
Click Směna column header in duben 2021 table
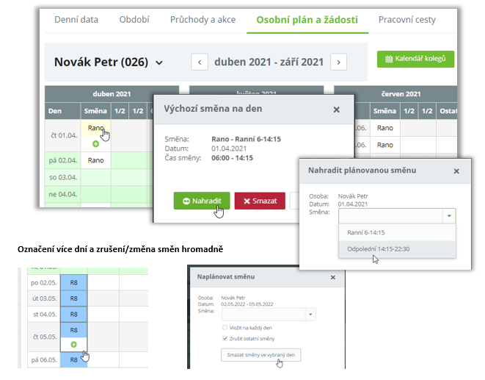95,111
